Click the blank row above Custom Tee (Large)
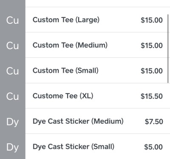This screenshot has height=159, width=170. point(98,3)
